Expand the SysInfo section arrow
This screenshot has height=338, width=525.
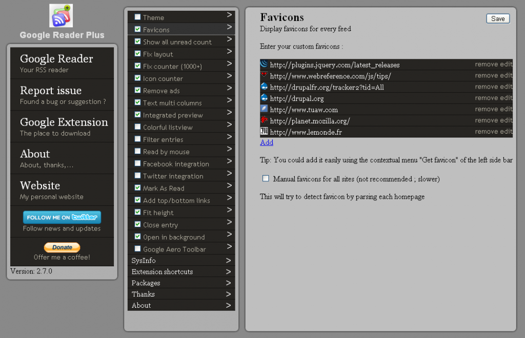(229, 260)
